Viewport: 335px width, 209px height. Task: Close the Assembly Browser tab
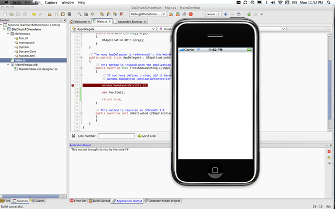[x=145, y=22]
